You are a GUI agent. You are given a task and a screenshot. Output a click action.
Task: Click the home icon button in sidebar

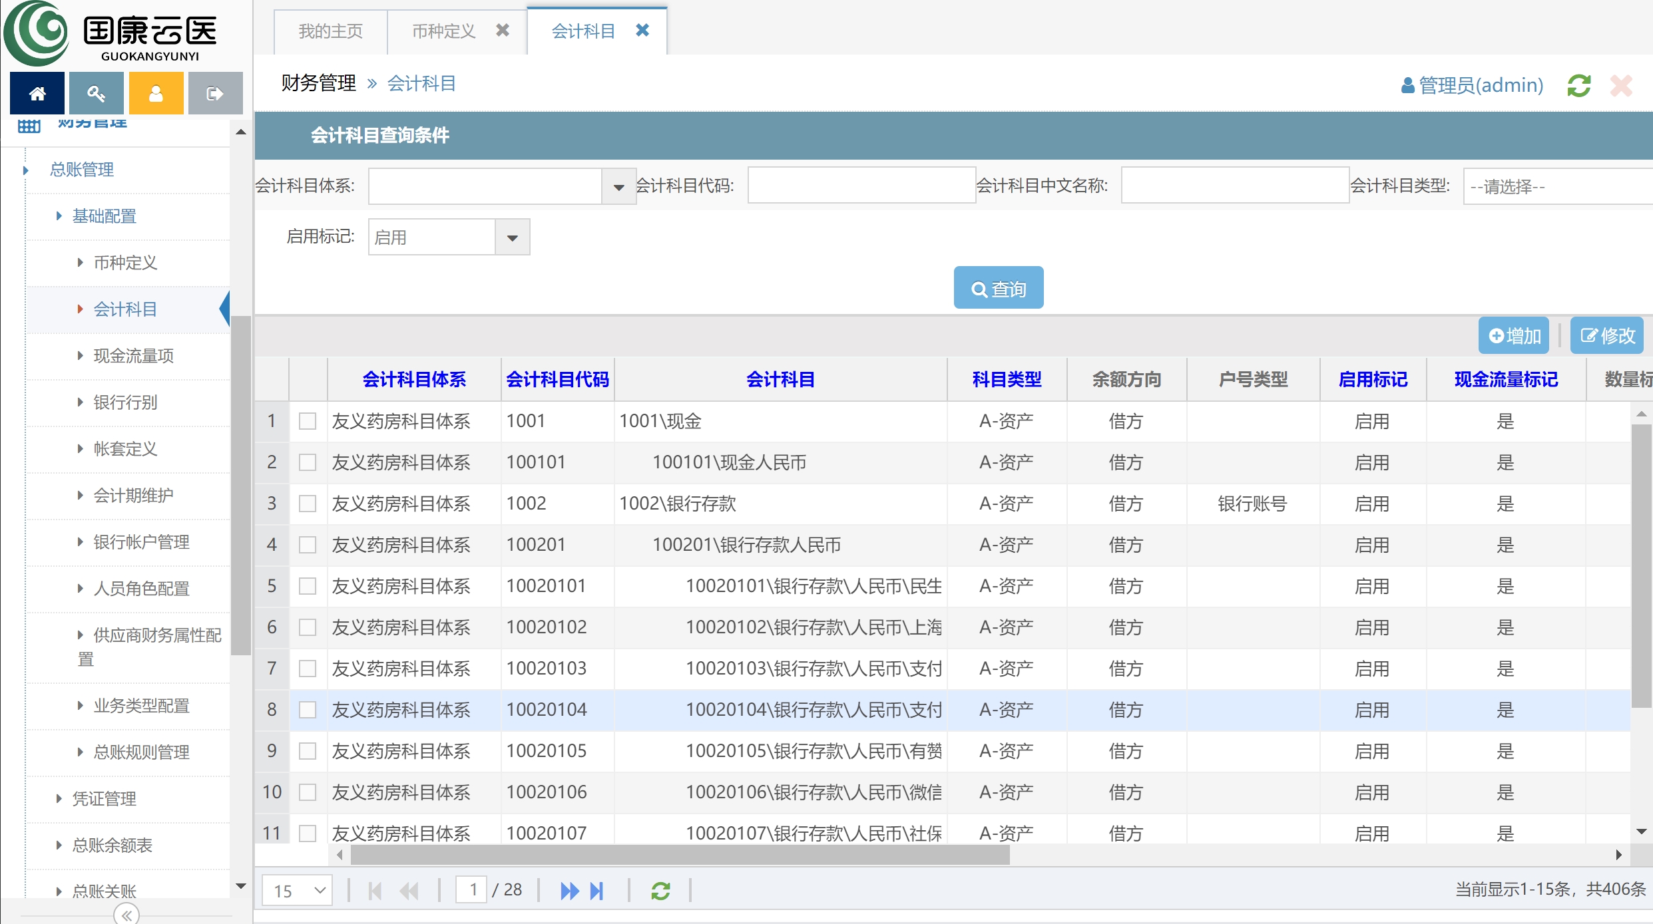[x=37, y=94]
